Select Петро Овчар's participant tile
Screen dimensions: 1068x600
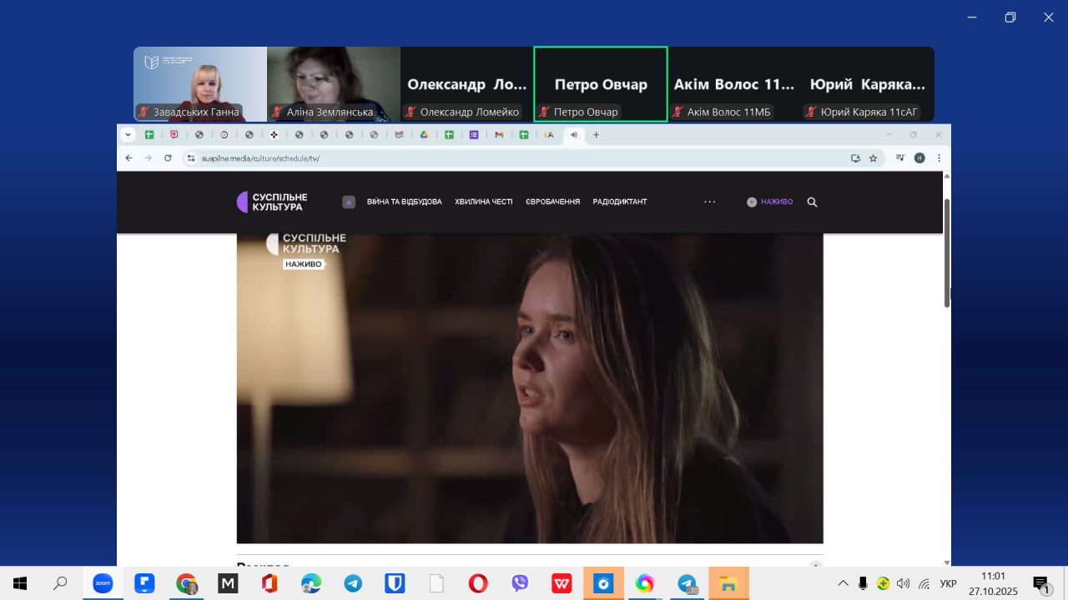coord(601,84)
